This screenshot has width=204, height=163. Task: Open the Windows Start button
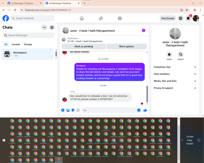coord(4,140)
